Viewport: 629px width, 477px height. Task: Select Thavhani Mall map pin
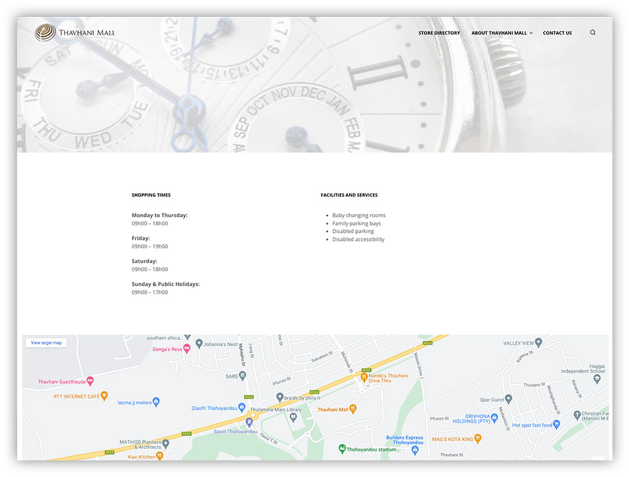tap(353, 409)
